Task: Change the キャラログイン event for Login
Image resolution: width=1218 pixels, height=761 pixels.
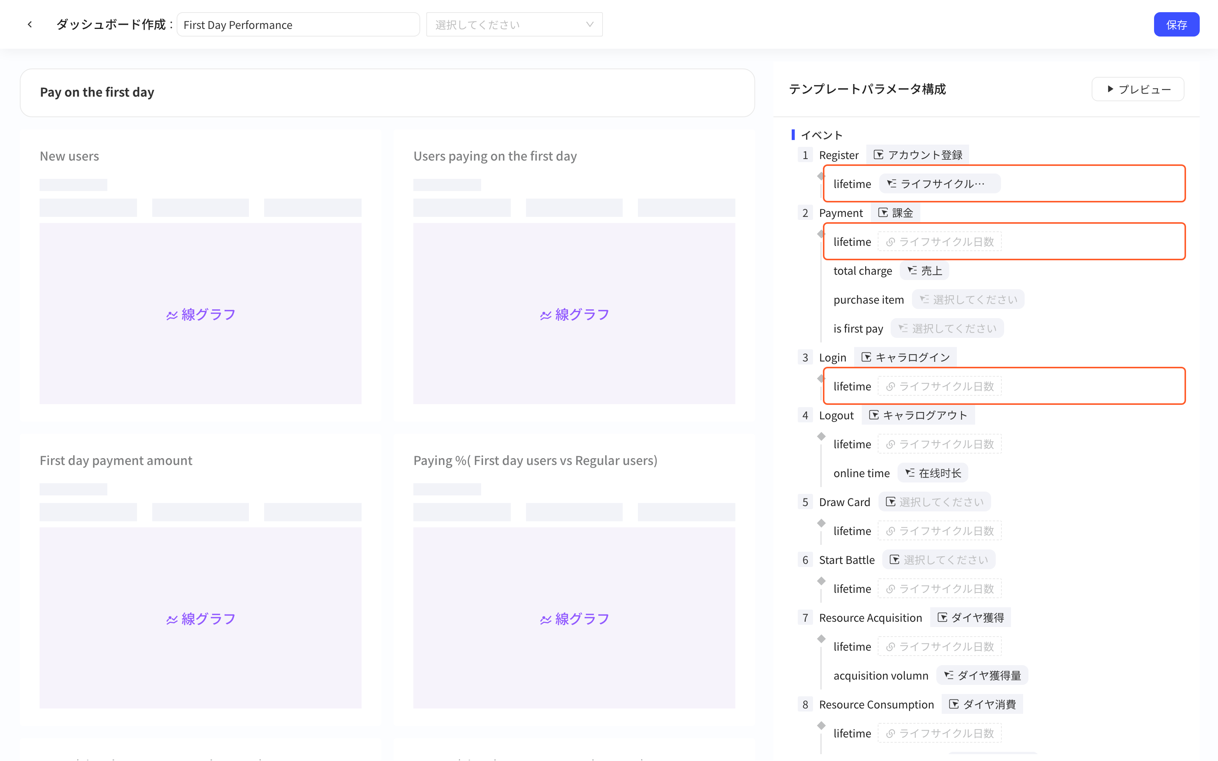Action: click(x=905, y=357)
